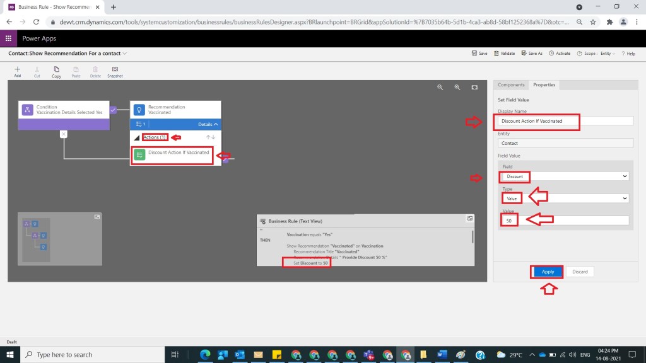Click the zoom out magnifier on canvas
Viewport: 646px width, 363px height.
coord(440,88)
